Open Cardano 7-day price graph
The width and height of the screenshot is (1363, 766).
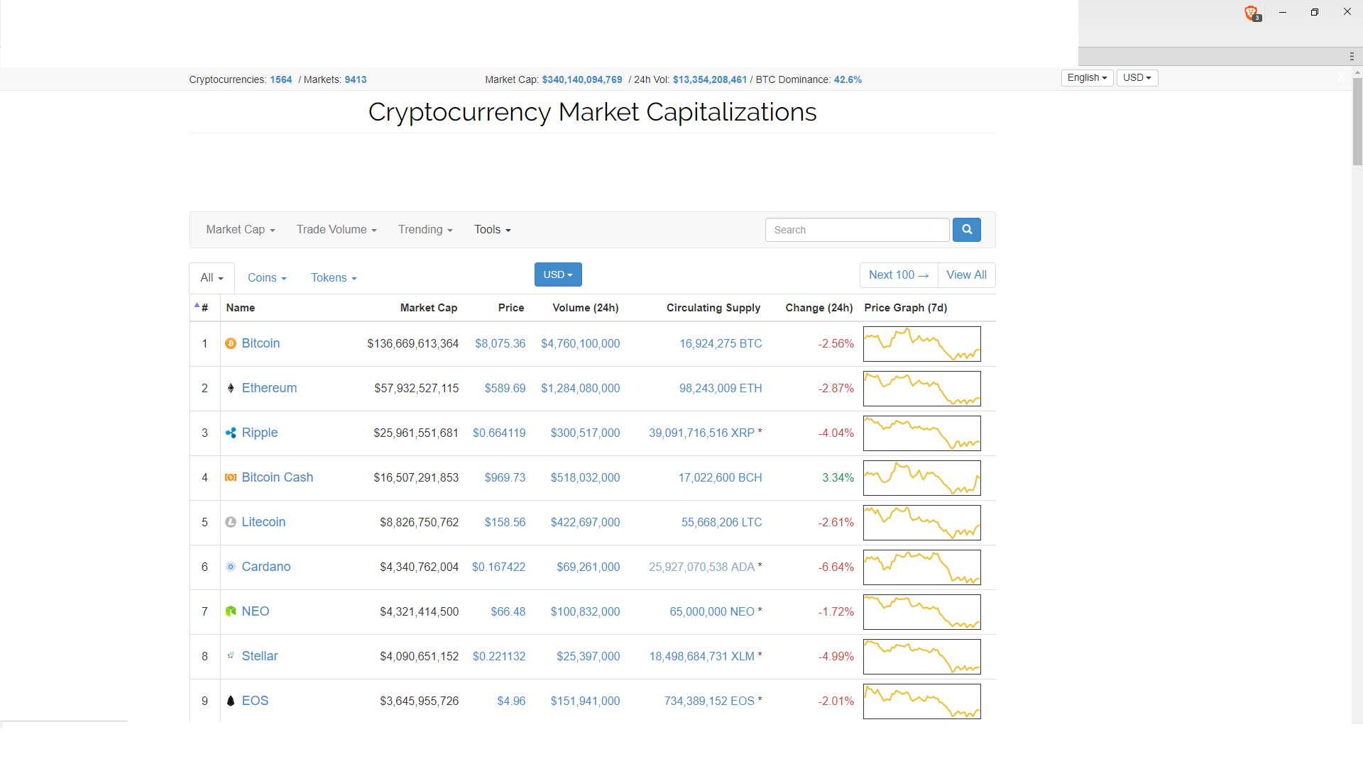tap(922, 567)
